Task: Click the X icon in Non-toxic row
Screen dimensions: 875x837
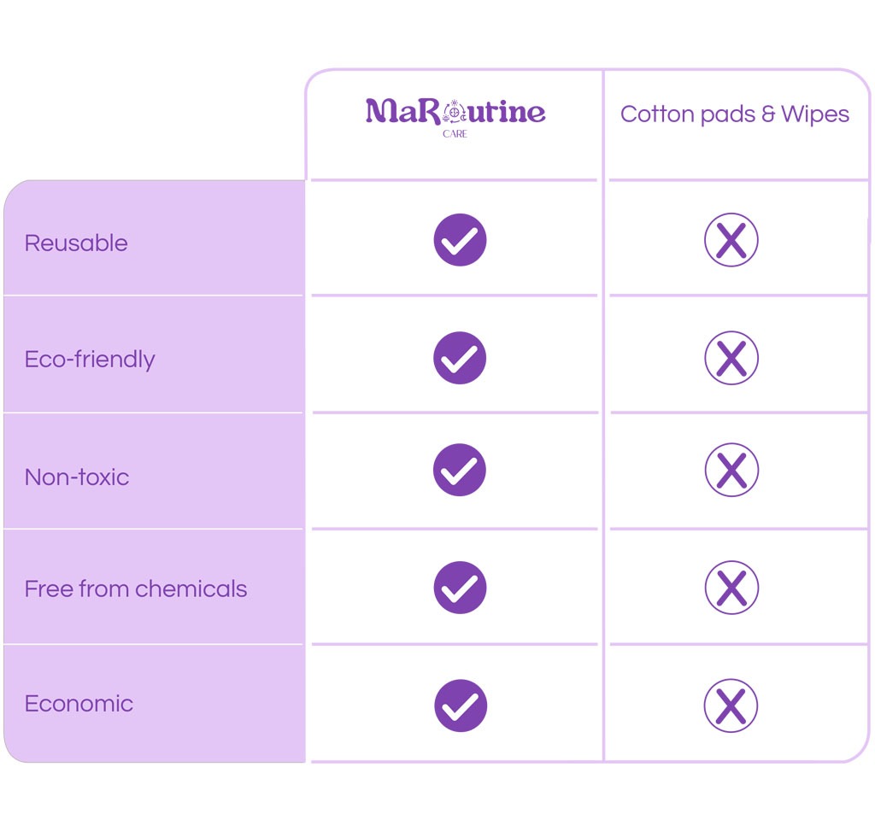Action: tap(731, 470)
